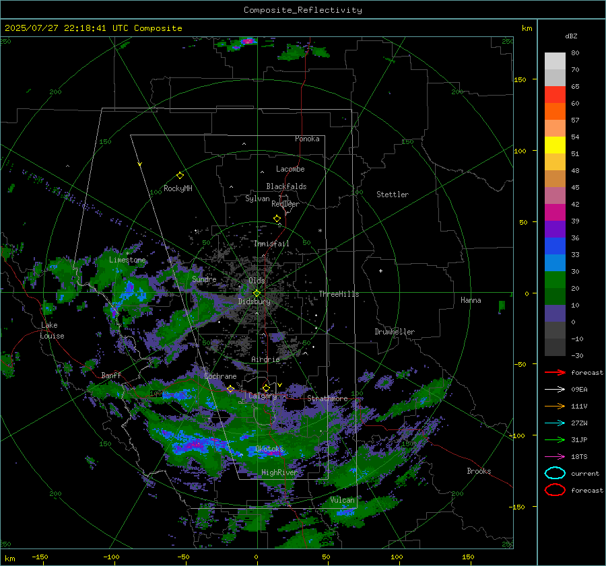Select the white 09EA arrow icon

tap(555, 390)
